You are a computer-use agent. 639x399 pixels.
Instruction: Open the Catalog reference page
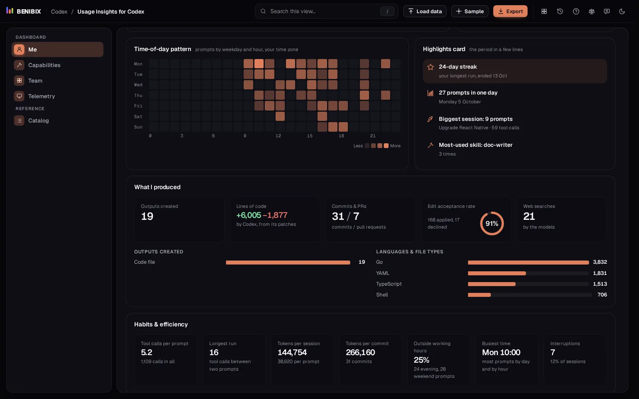tap(58, 120)
